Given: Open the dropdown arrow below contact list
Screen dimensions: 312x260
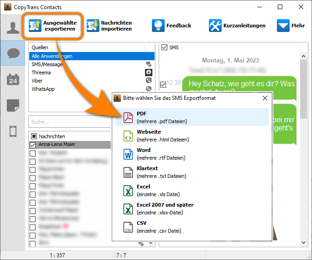Looking at the screenshot, I should [x=151, y=243].
